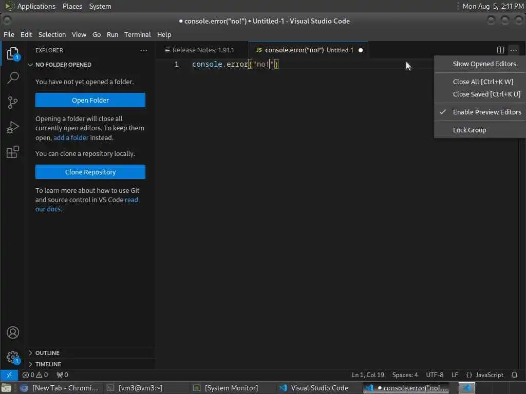
Task: Change LF end of line sequence
Action: click(x=455, y=375)
